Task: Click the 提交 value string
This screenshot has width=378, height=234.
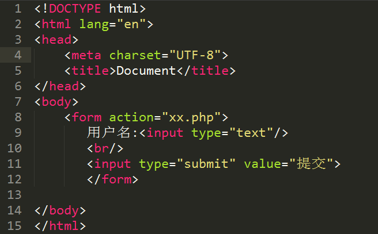Action: 311,163
